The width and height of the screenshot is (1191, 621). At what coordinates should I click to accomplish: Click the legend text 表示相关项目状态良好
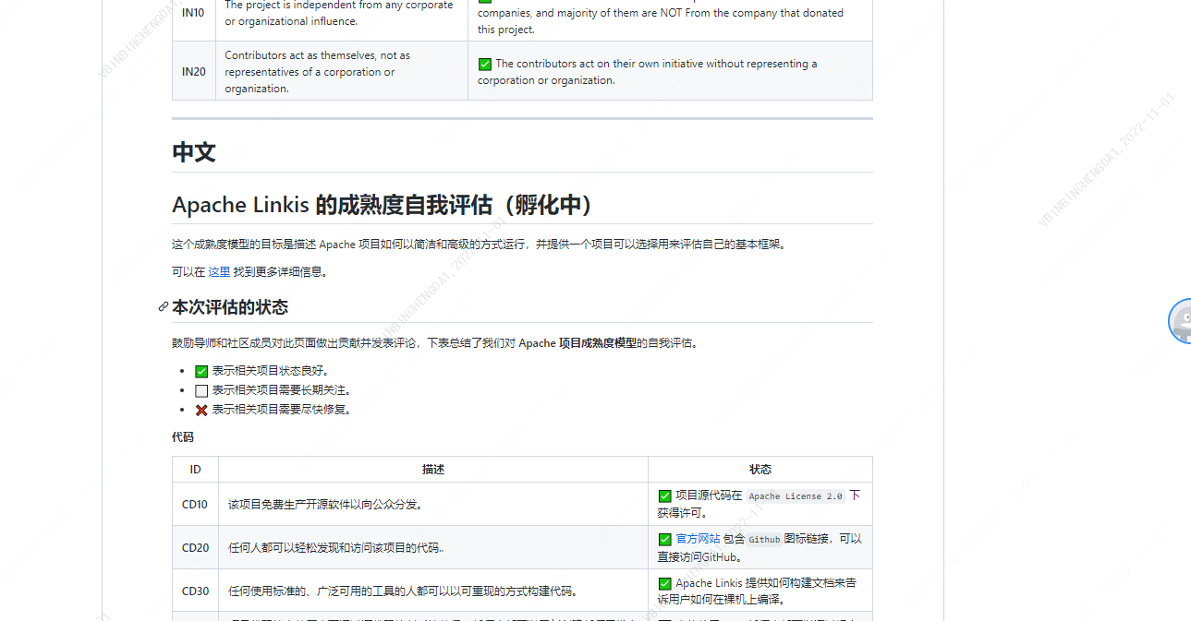click(x=271, y=371)
